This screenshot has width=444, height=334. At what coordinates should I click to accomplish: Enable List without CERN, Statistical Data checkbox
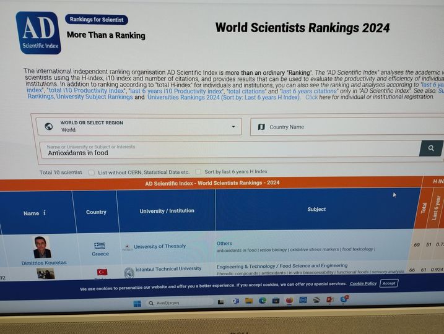point(92,173)
